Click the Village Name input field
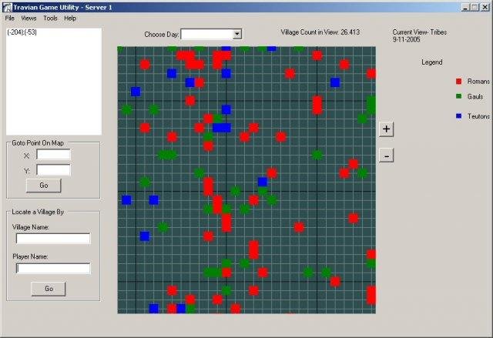493x338 pixels. (53, 239)
